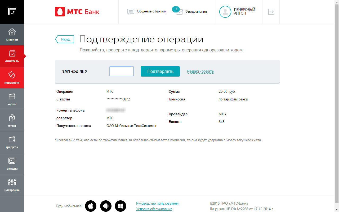
Task: Click the logout icon in header
Action: pyautogui.click(x=271, y=12)
